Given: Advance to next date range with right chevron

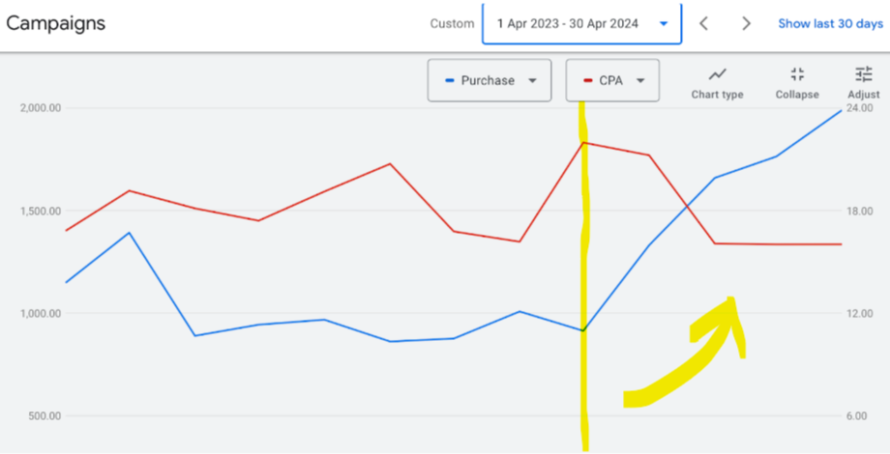Looking at the screenshot, I should [x=746, y=23].
